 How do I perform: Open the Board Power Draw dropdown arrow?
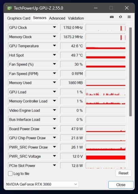55,129
